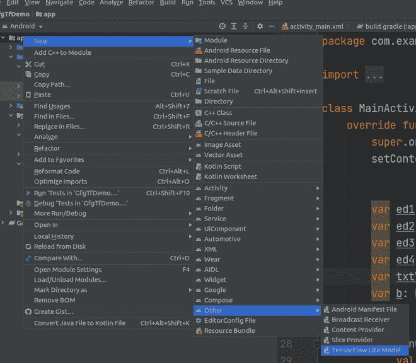Choose Convert Java File to Kotlin File

point(79,323)
